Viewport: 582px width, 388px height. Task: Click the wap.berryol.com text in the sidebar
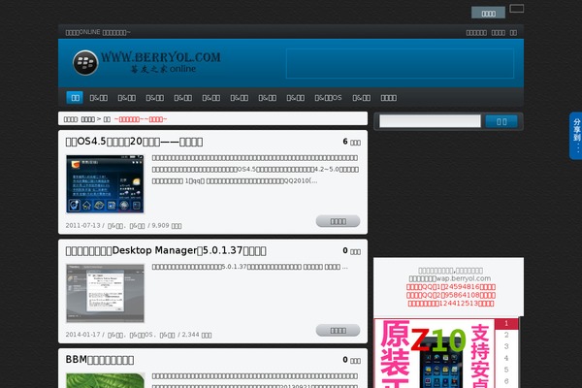(x=464, y=278)
